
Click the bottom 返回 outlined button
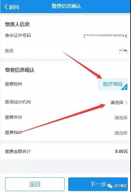click(35, 184)
